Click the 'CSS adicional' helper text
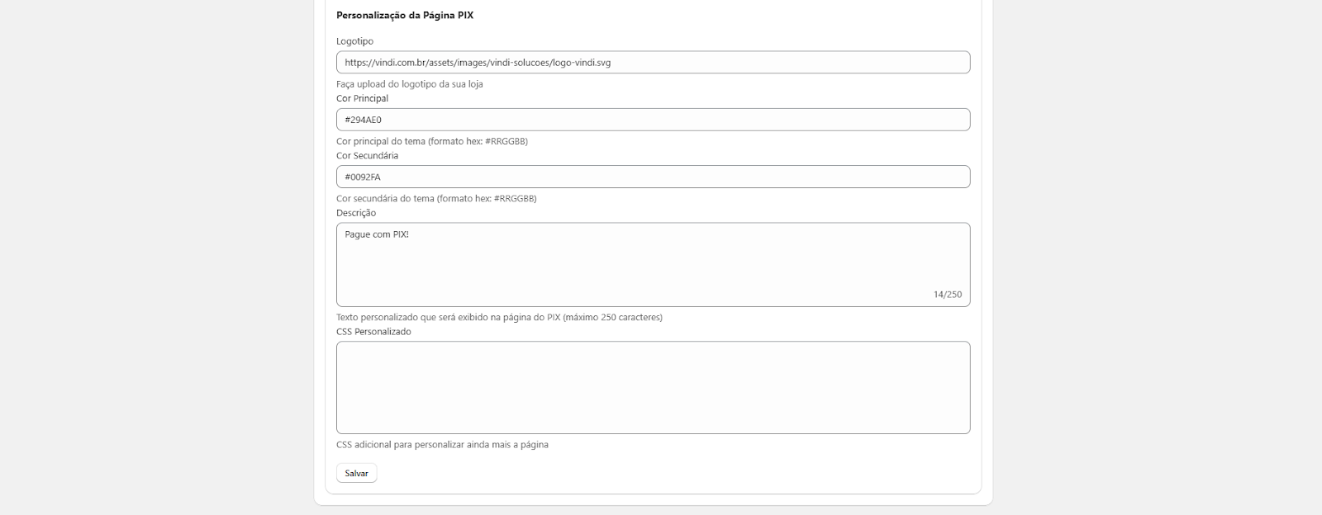1322x515 pixels. tap(442, 445)
